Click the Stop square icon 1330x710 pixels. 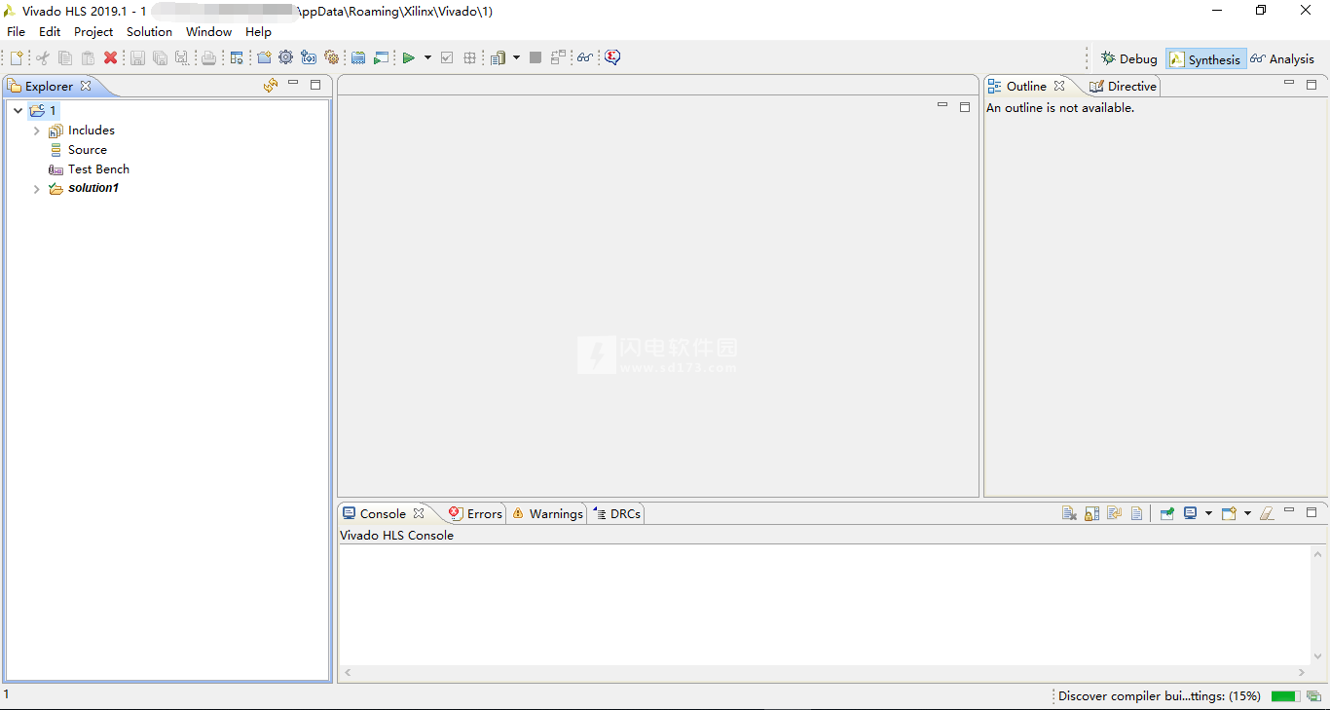coord(536,57)
